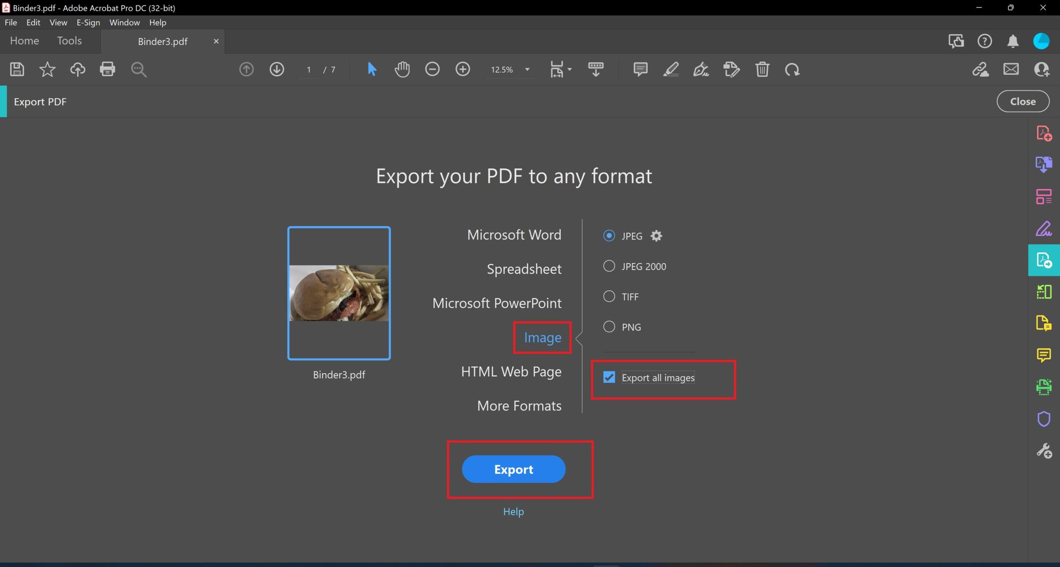Delete page with trash icon
1060x567 pixels.
click(762, 69)
